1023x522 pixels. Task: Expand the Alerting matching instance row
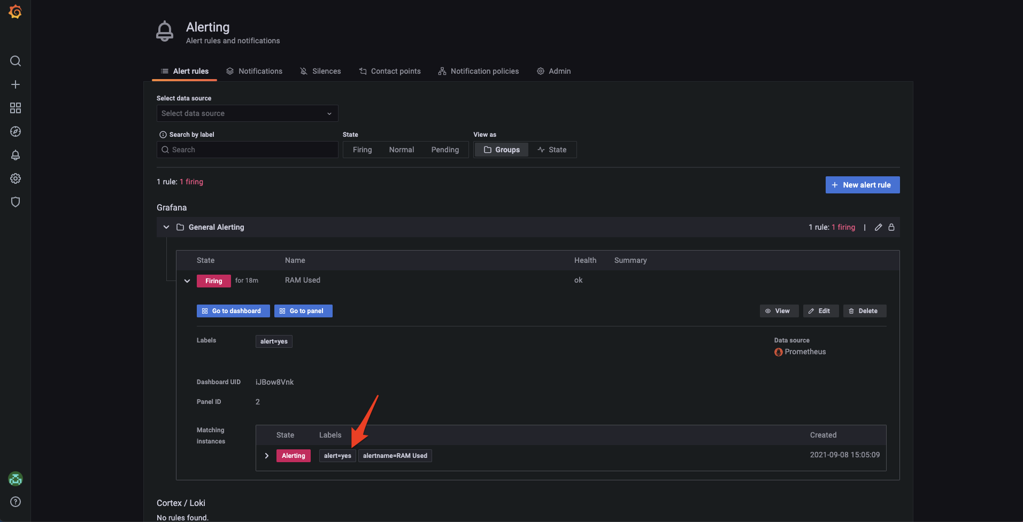[x=266, y=455]
